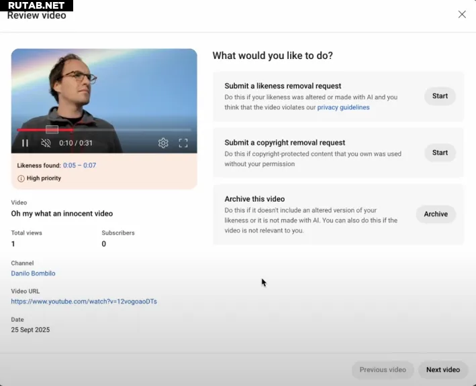Open the privacy guidelines link
The width and height of the screenshot is (476, 386).
(343, 107)
